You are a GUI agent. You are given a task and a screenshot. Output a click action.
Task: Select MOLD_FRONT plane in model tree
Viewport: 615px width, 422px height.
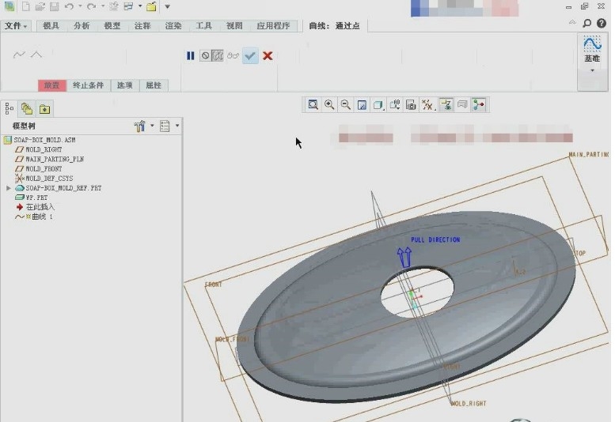tap(39, 169)
